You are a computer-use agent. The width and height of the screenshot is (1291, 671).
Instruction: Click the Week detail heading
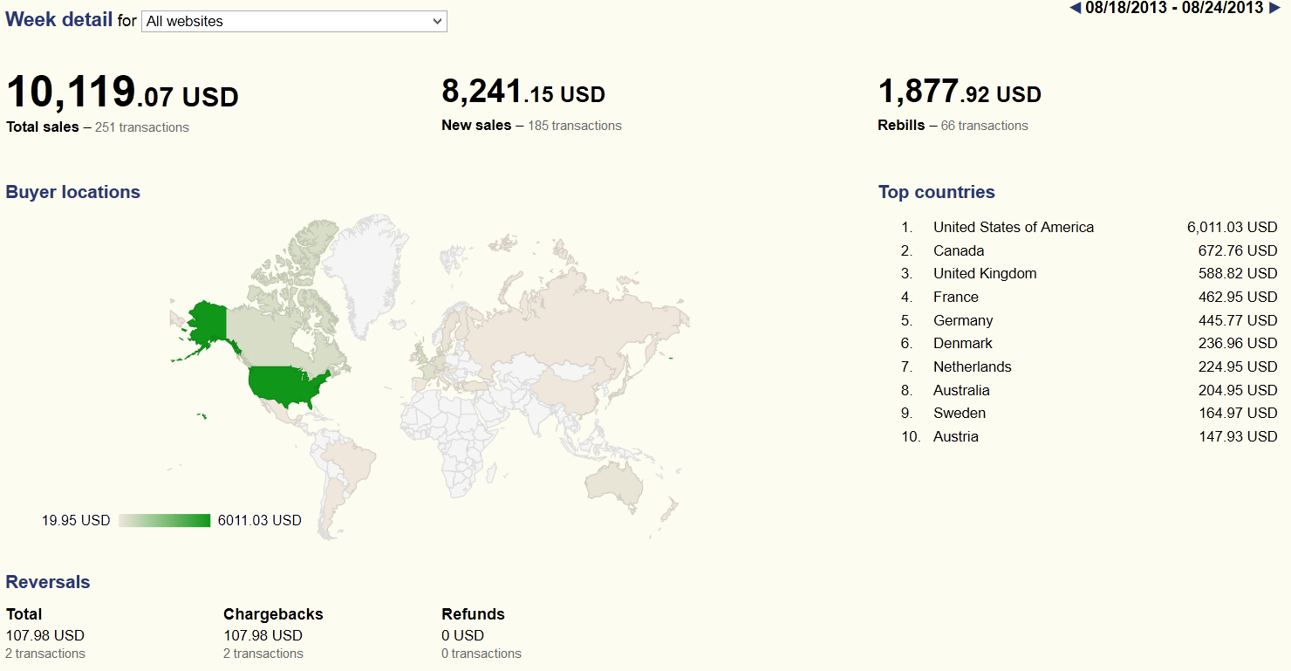pyautogui.click(x=59, y=19)
